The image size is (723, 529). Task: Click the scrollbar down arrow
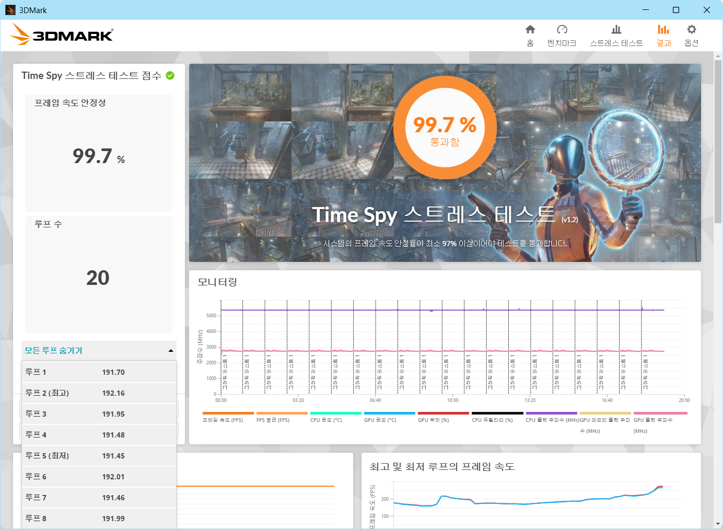[x=718, y=524]
